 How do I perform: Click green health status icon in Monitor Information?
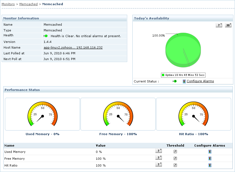46,36
